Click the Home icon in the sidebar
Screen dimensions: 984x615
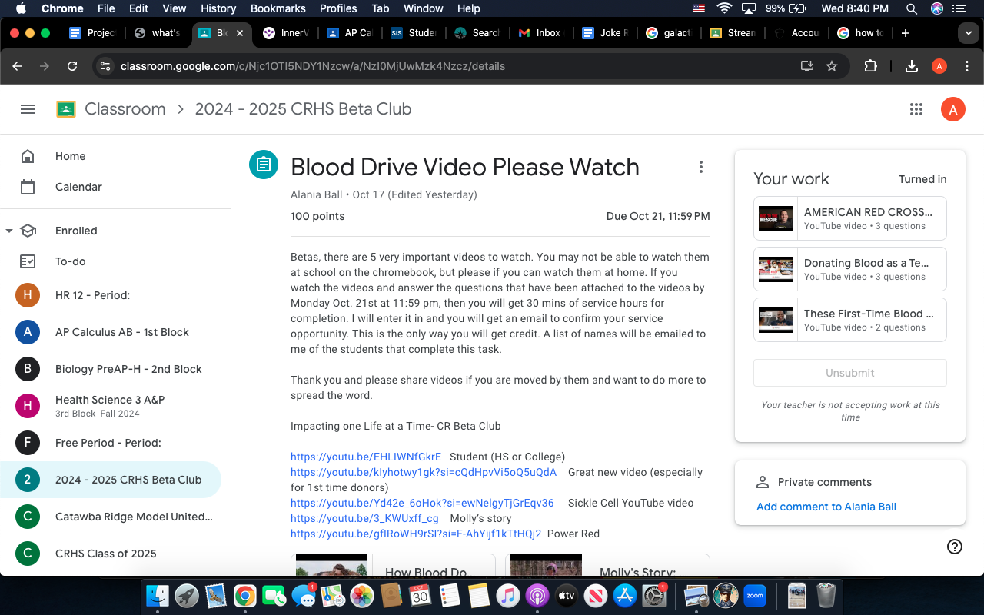tap(28, 156)
